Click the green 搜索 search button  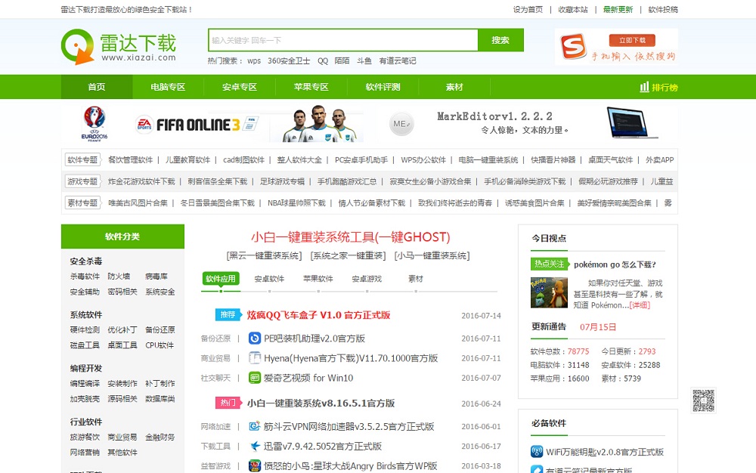(500, 40)
